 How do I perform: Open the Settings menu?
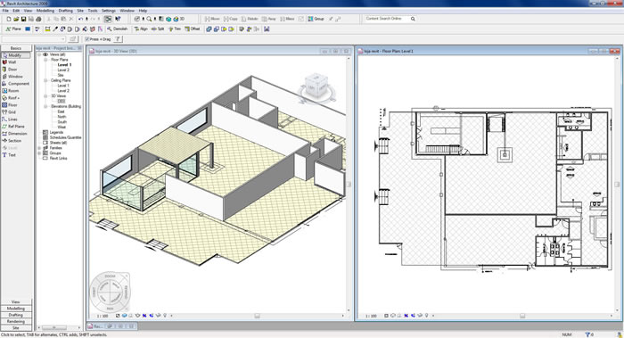108,11
